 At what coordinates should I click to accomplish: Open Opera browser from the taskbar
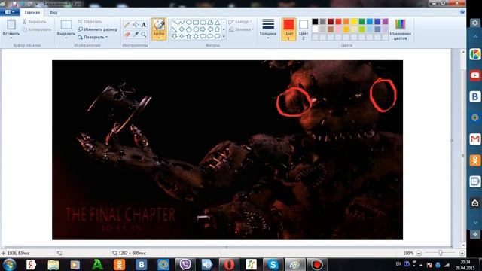(229, 264)
